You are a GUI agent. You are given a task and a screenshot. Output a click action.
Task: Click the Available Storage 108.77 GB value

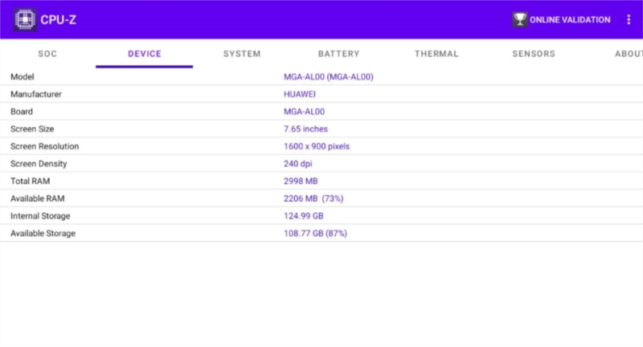[x=315, y=233]
